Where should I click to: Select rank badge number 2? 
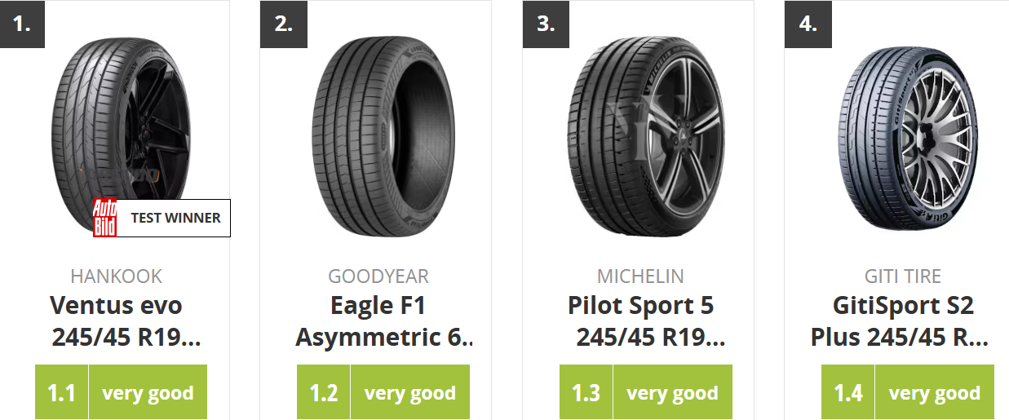pos(283,24)
